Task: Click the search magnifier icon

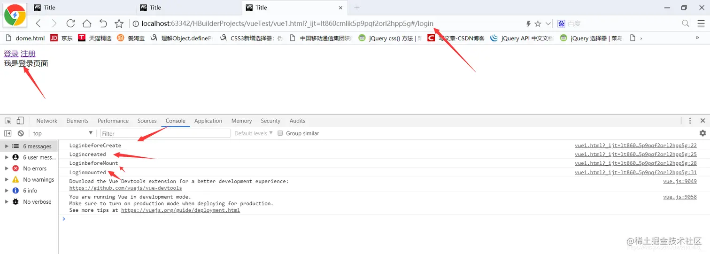Action: pos(686,23)
